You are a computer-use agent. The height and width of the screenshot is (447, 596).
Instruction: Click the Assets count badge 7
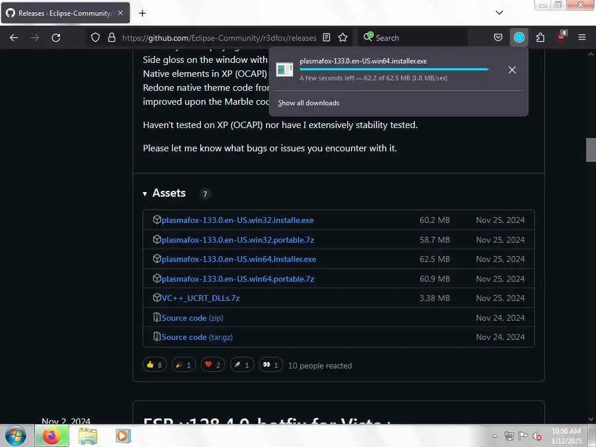click(x=205, y=194)
